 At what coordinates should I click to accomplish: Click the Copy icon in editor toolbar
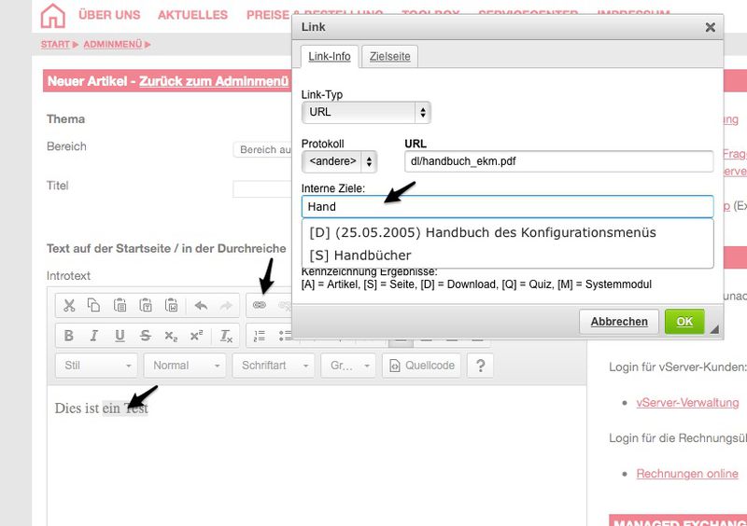point(93,305)
